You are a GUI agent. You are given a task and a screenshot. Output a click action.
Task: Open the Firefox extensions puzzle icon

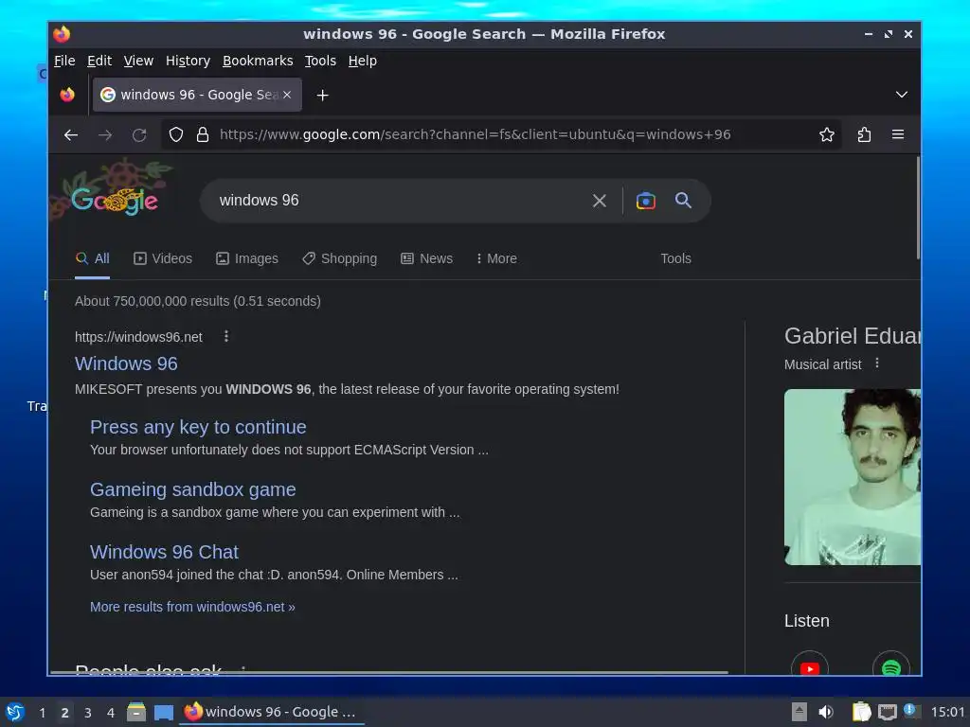coord(864,134)
